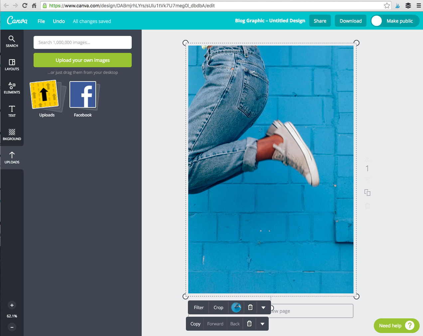
Task: Reload the browser page
Action: click(x=25, y=5)
